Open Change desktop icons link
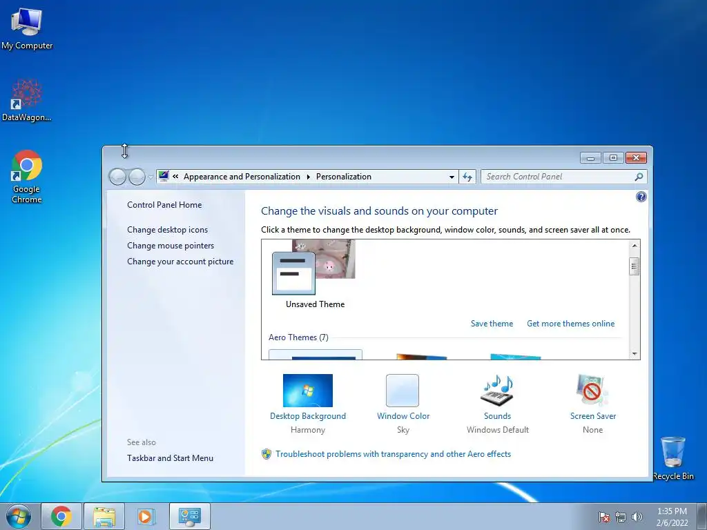707x530 pixels. 167,230
